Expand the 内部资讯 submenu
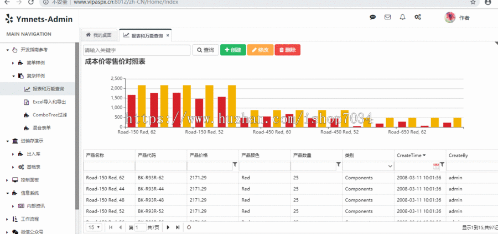Viewport: 498px width, 234px height. tap(13, 206)
